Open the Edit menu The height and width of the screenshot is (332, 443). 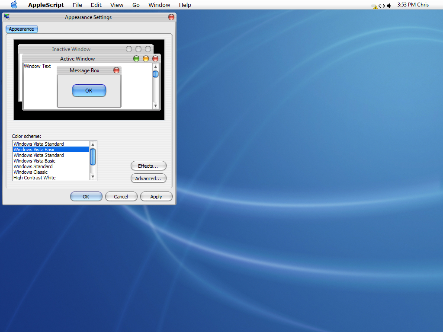pos(96,5)
